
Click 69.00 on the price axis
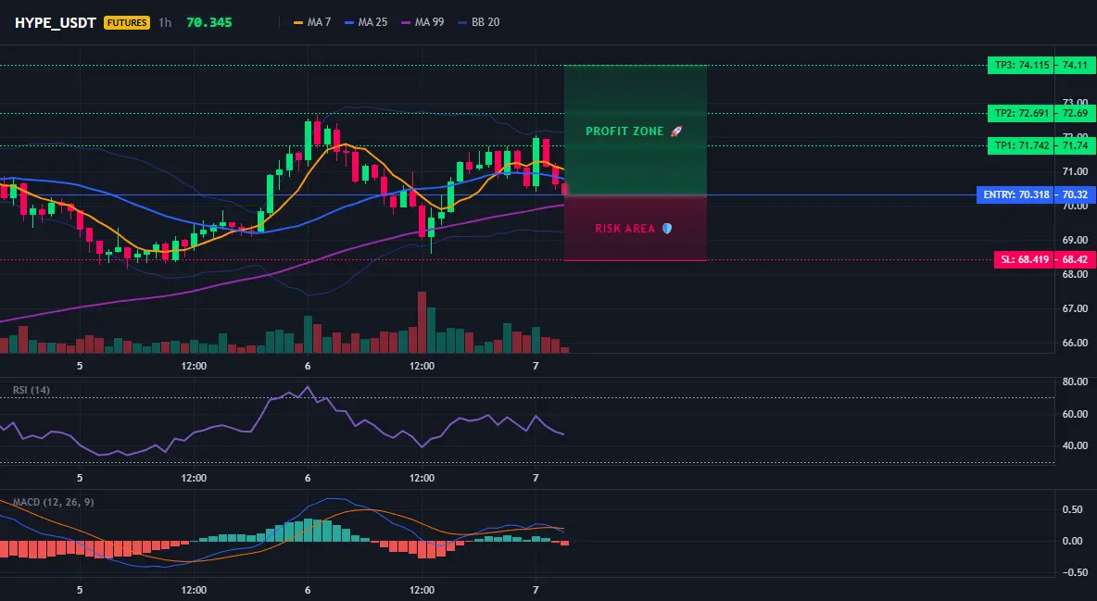(1075, 240)
